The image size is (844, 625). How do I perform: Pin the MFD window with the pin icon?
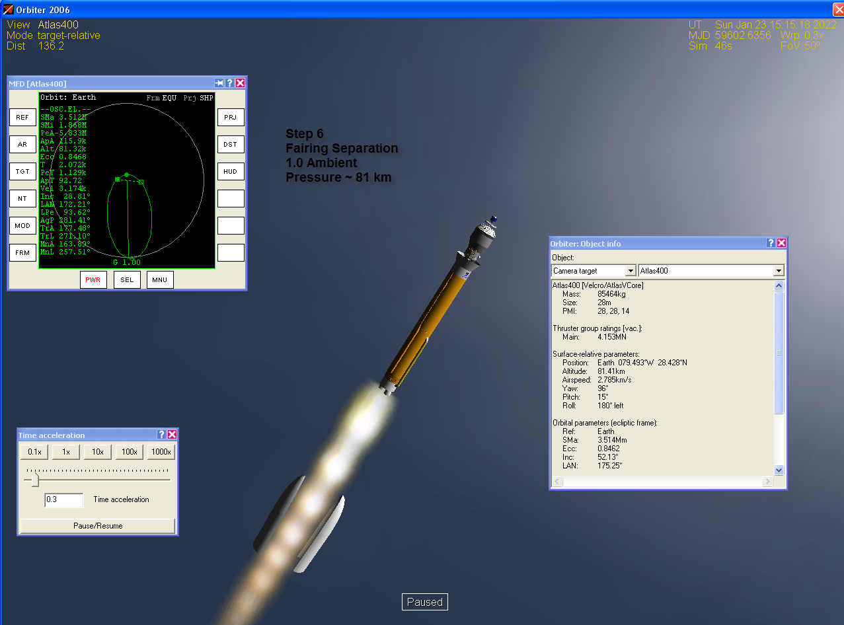(219, 83)
